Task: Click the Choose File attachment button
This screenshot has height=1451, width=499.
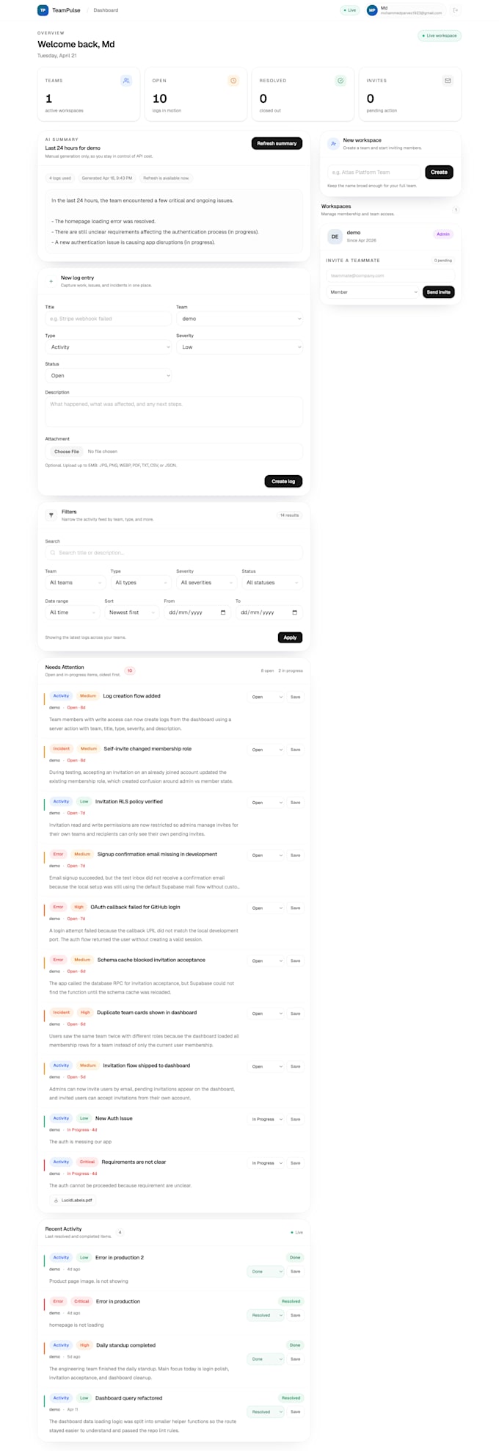Action: tap(66, 452)
